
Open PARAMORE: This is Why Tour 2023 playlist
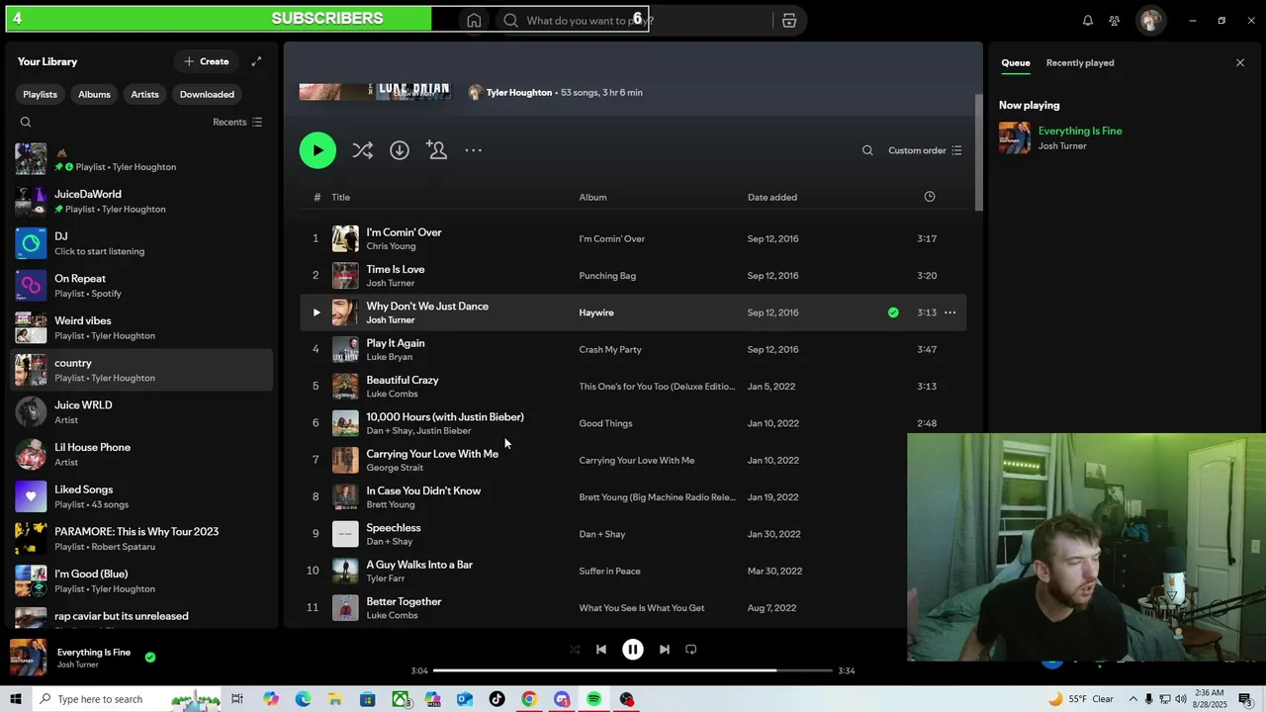pyautogui.click(x=139, y=539)
